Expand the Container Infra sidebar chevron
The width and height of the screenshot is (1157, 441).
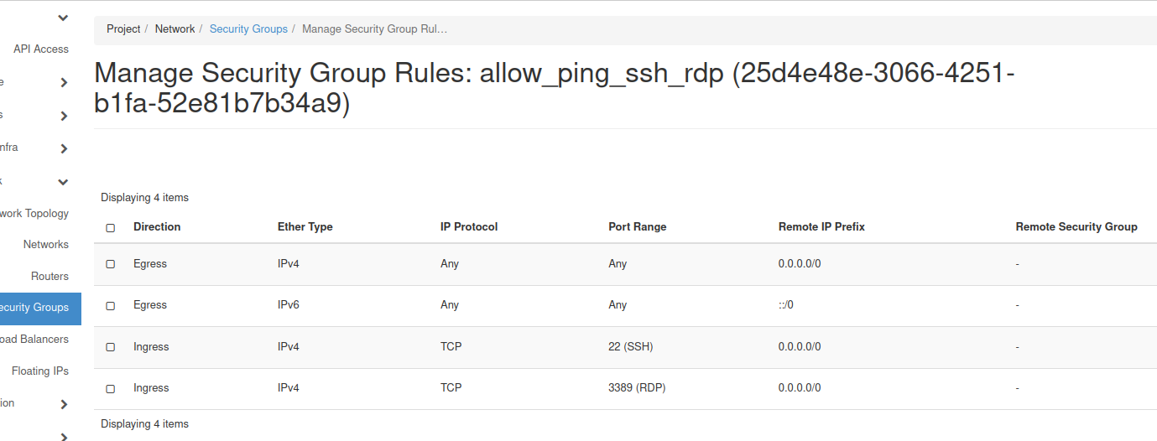point(64,149)
